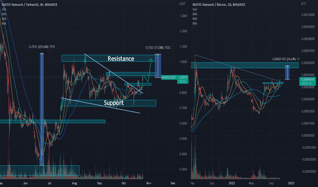Click Dec on the TetherUS time axis
The width and height of the screenshot is (318, 187).
tap(173, 183)
